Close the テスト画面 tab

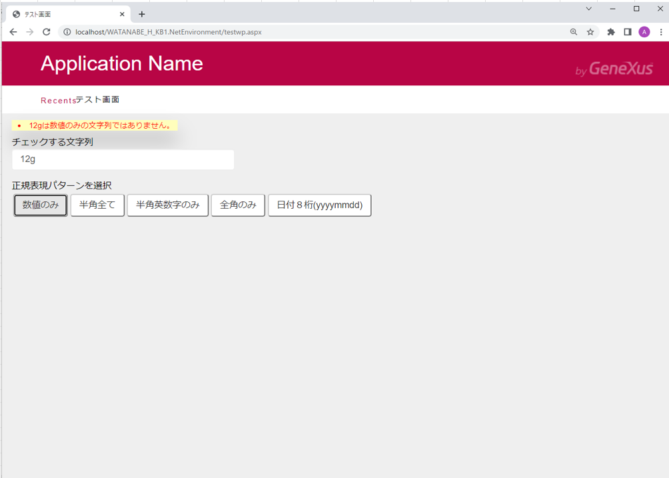click(123, 14)
